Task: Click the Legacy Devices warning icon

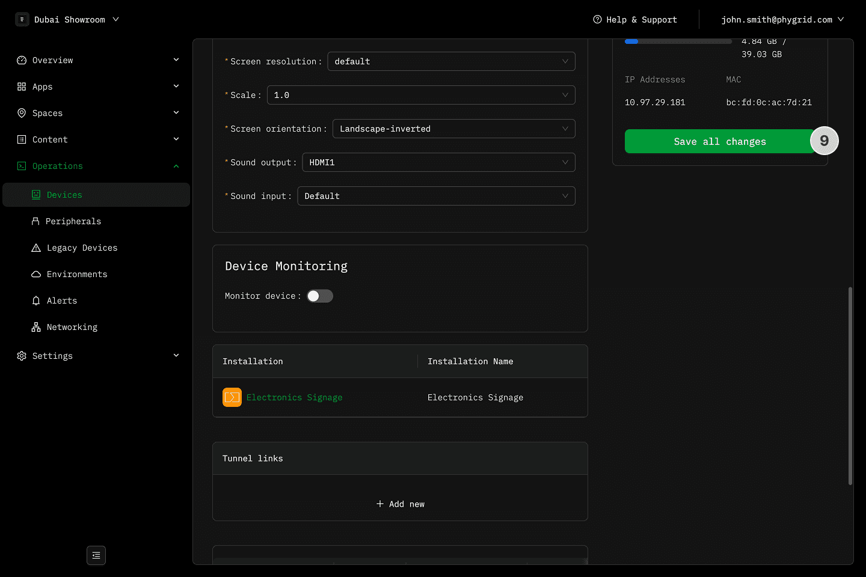Action: coord(36,248)
